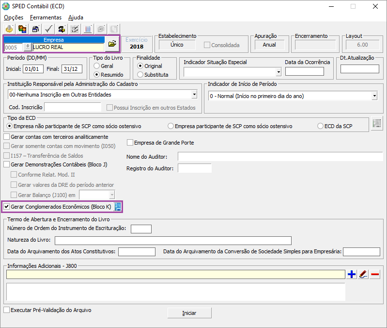Click the Final period date field
Viewport: 387px width, 328px height.
tap(72, 69)
